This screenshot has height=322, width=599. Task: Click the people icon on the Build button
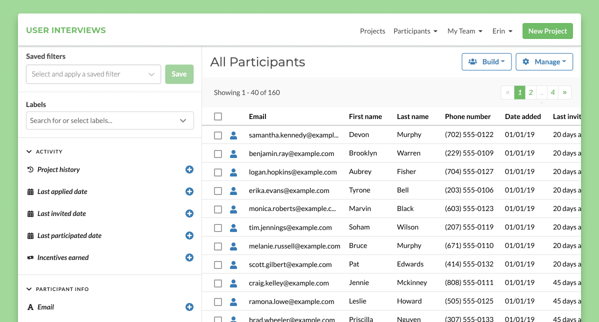[472, 61]
